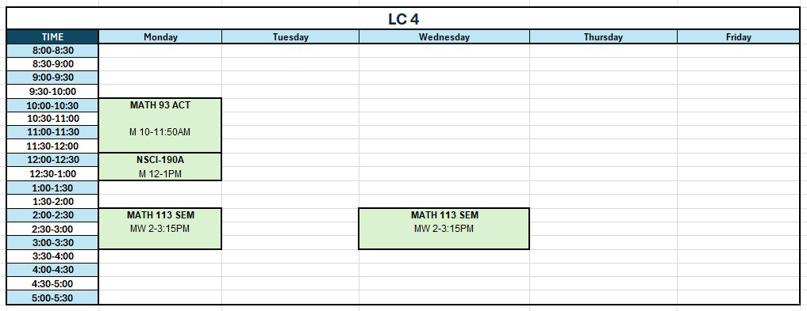
Task: Click the 8:00-8:30 time slot cell
Action: [x=52, y=51]
